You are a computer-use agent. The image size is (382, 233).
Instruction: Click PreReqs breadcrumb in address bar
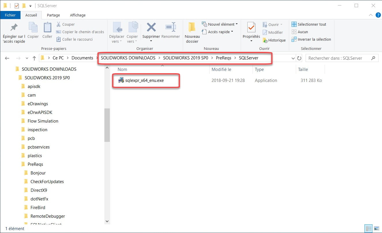click(224, 58)
